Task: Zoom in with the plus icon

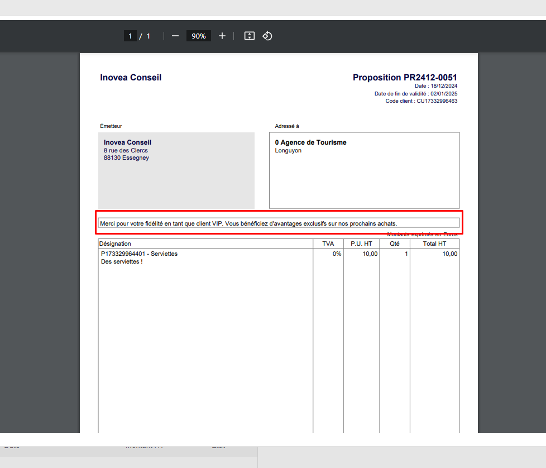Action: pyautogui.click(x=222, y=36)
